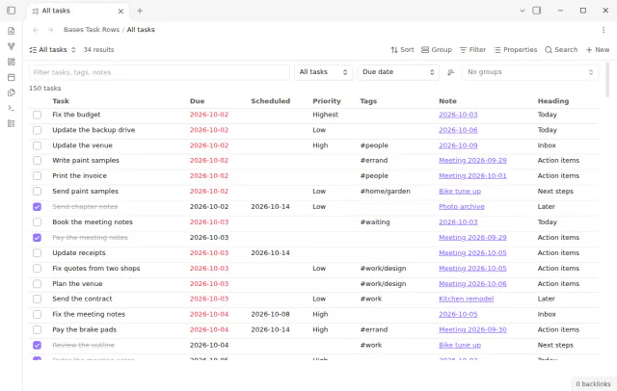Open the tab list chevron
The width and height of the screenshot is (617, 391).
[x=523, y=11]
